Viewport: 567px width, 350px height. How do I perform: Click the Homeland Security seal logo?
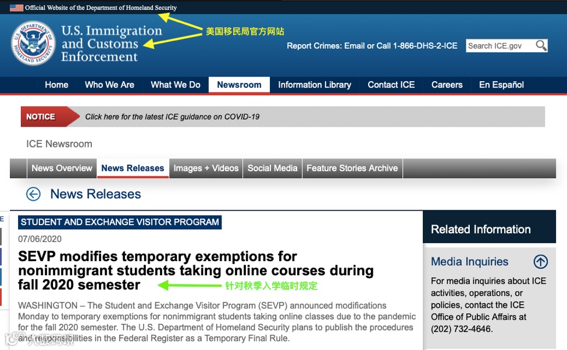pyautogui.click(x=33, y=43)
